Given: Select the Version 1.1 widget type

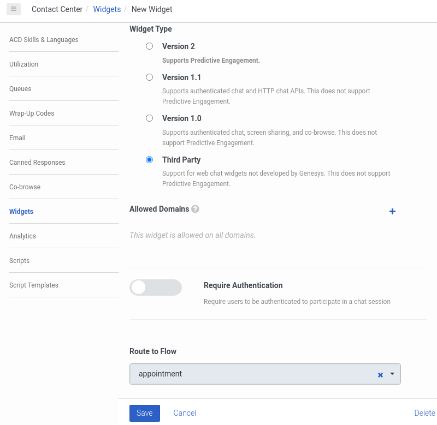Looking at the screenshot, I should (x=149, y=77).
